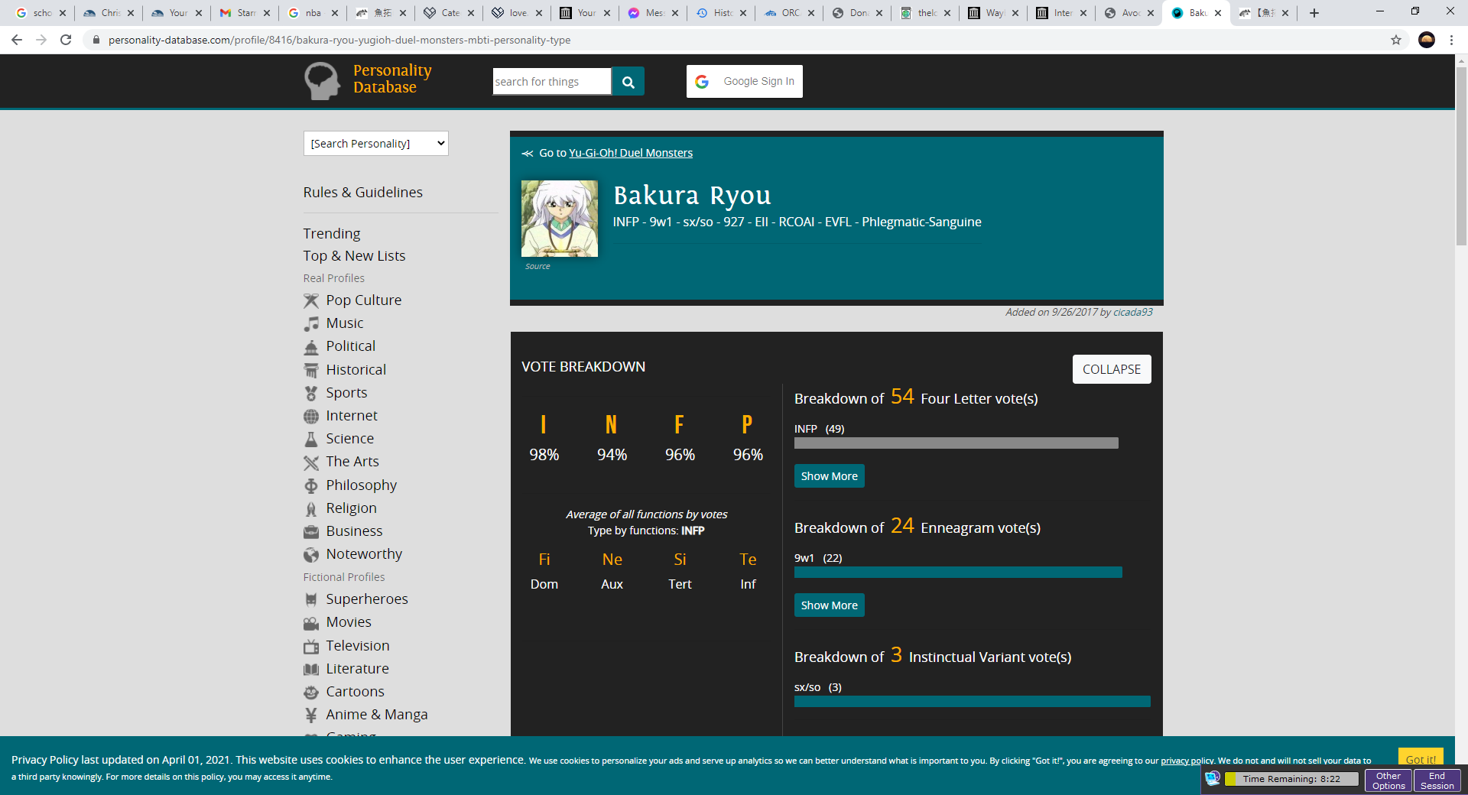Sign in with Google
The height and width of the screenshot is (795, 1468).
click(x=745, y=81)
